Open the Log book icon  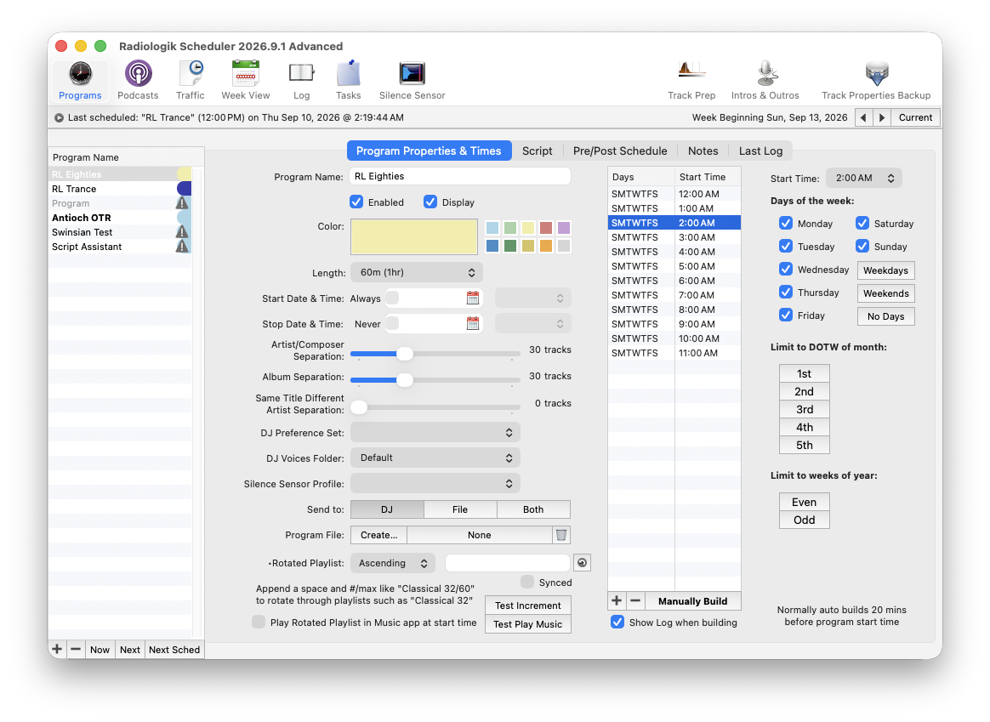(x=301, y=80)
